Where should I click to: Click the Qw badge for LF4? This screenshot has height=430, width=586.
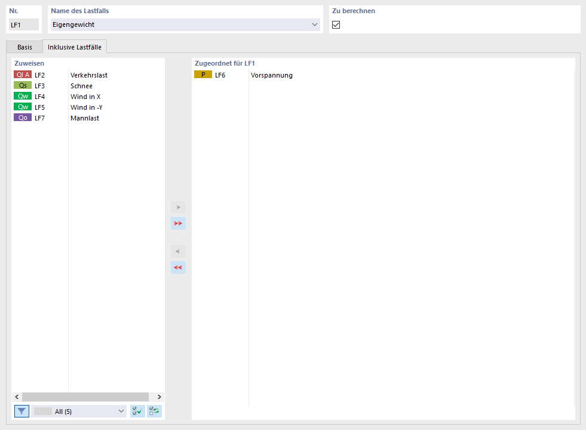(23, 96)
